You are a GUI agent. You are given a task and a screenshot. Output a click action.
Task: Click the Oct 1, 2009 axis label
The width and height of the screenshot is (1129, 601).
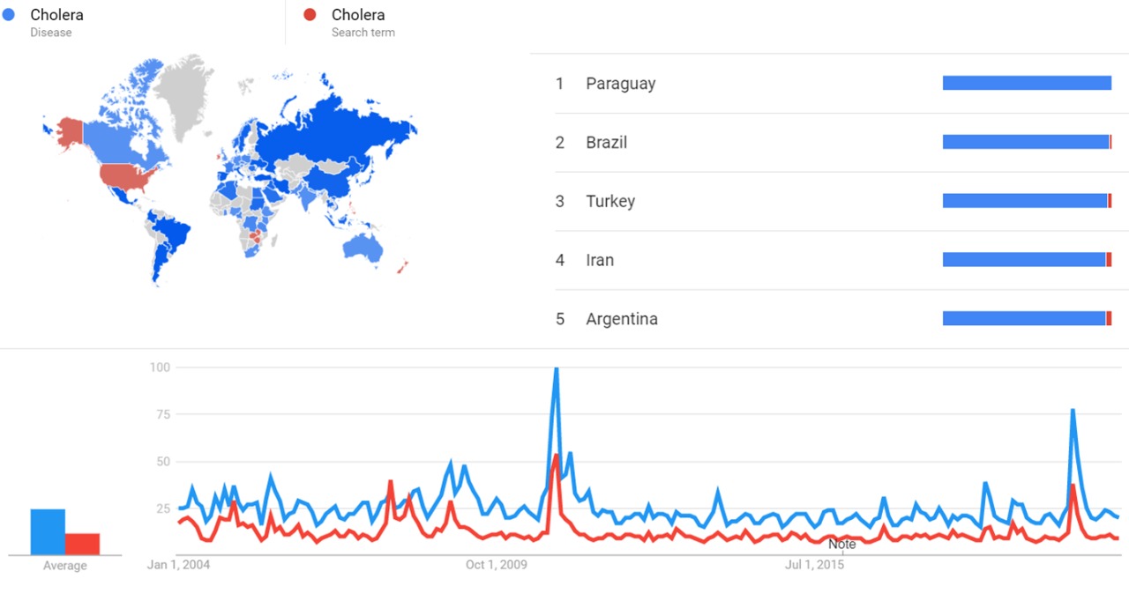point(496,565)
